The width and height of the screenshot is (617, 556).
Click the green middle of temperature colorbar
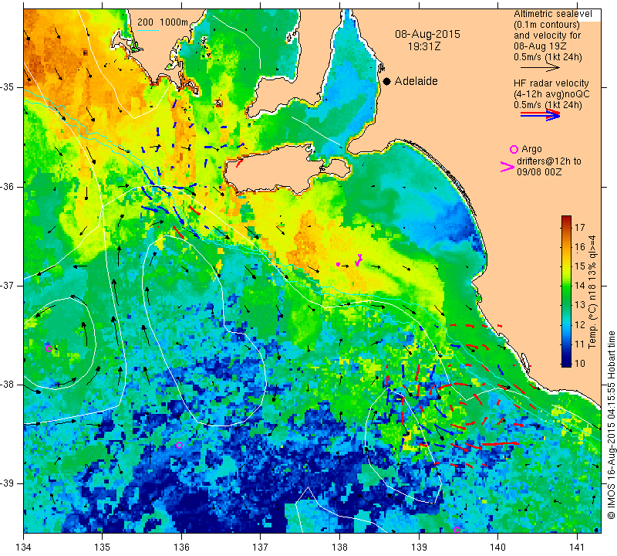click(x=566, y=292)
